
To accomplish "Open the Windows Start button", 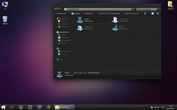I will pyautogui.click(x=3, y=107).
